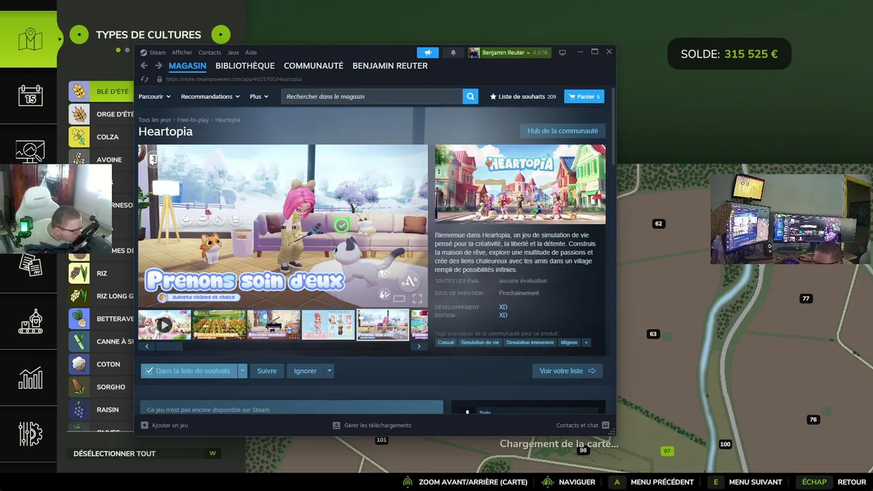
Task: Toggle Sorgho crop type
Action: point(102,387)
